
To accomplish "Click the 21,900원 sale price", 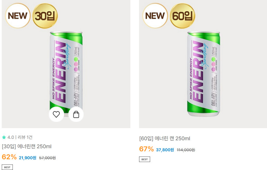I will [27, 158].
